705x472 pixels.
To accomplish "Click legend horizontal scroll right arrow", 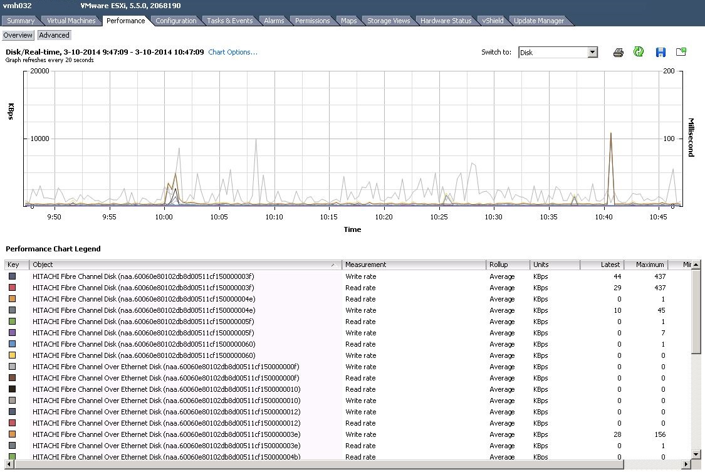I will click(686, 464).
